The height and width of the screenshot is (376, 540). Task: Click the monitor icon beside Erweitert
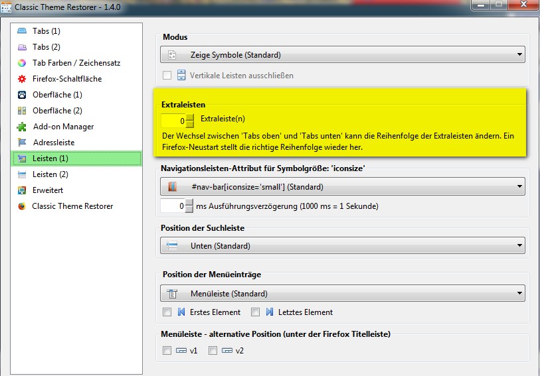(22, 190)
